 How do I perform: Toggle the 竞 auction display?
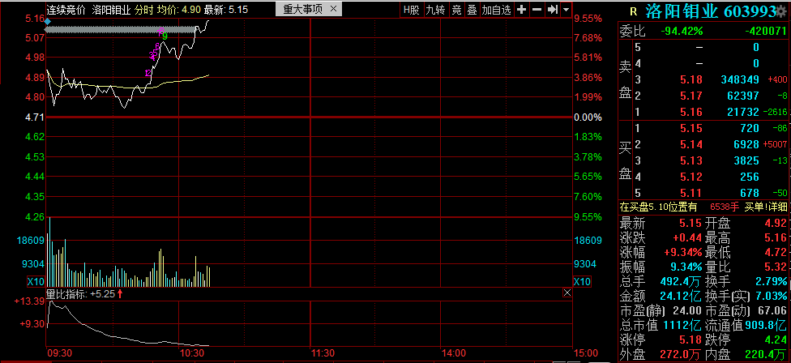[455, 10]
